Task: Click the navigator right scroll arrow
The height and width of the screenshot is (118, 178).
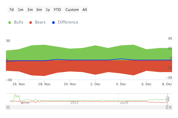Action: tap(170, 107)
